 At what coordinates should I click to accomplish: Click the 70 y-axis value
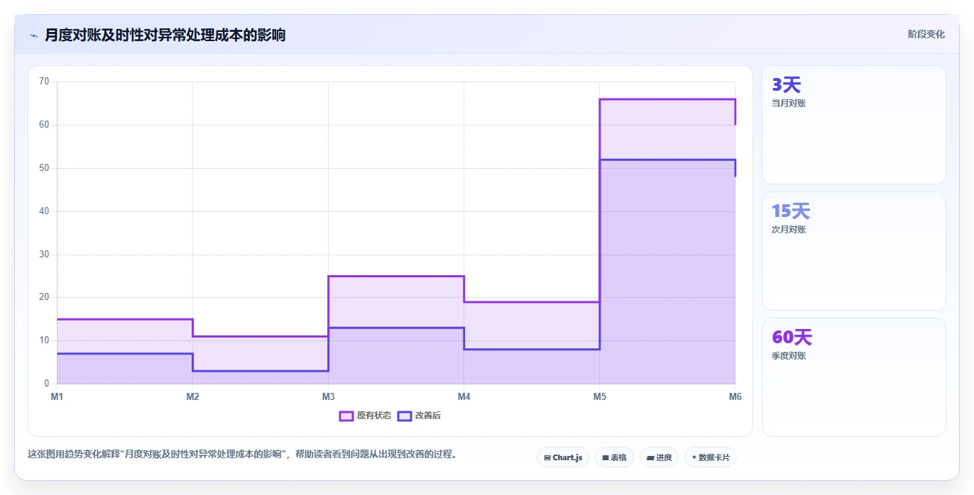pos(44,82)
